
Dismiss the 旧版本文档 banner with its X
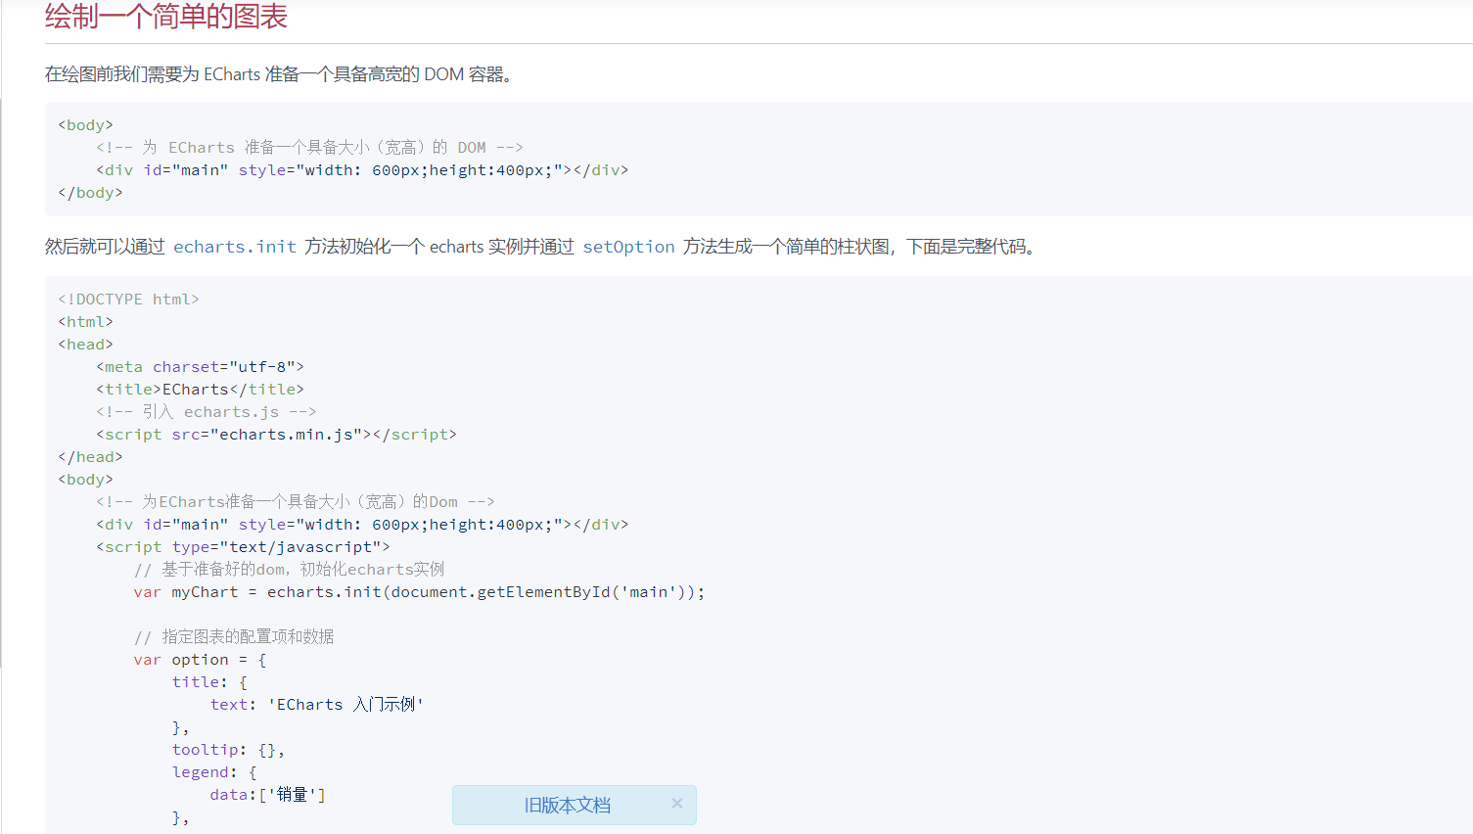point(676,804)
